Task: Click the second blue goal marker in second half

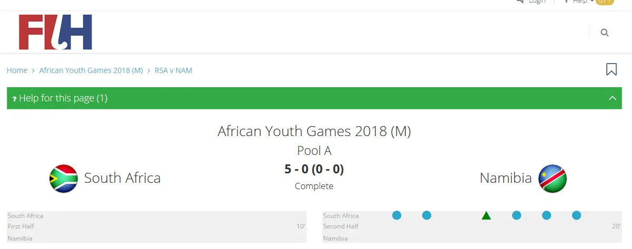Action: point(426,215)
